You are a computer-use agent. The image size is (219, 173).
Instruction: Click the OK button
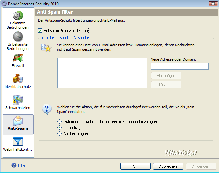(135, 166)
